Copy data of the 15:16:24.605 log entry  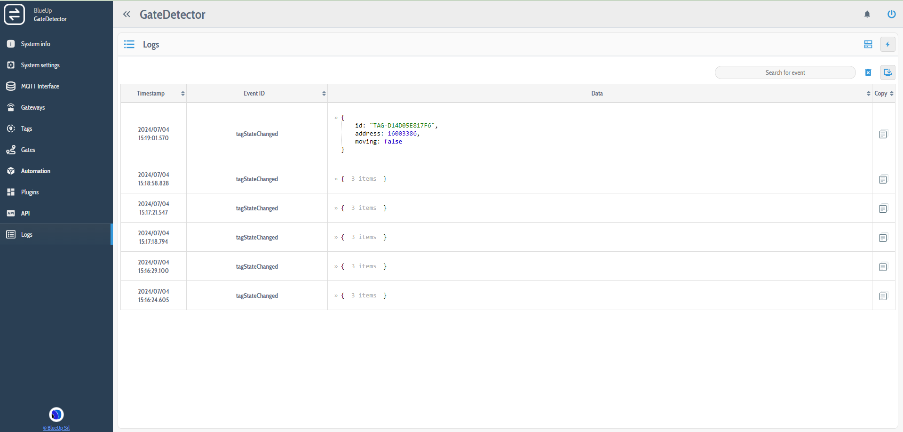[883, 296]
